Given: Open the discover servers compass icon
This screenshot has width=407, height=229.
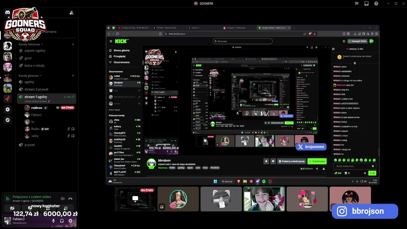Looking at the screenshot, I should click(8, 120).
